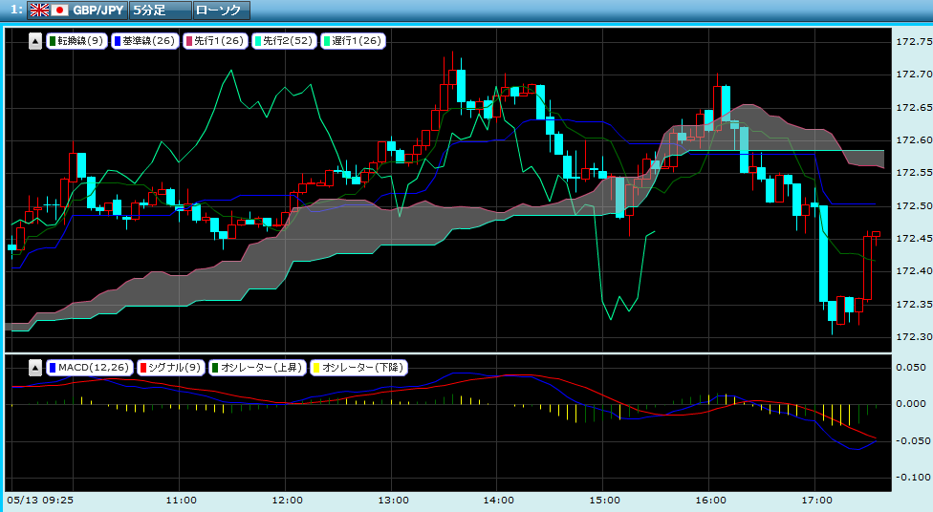Toggle the オシレーター(下降) histogram
933x512 pixels.
click(x=358, y=368)
